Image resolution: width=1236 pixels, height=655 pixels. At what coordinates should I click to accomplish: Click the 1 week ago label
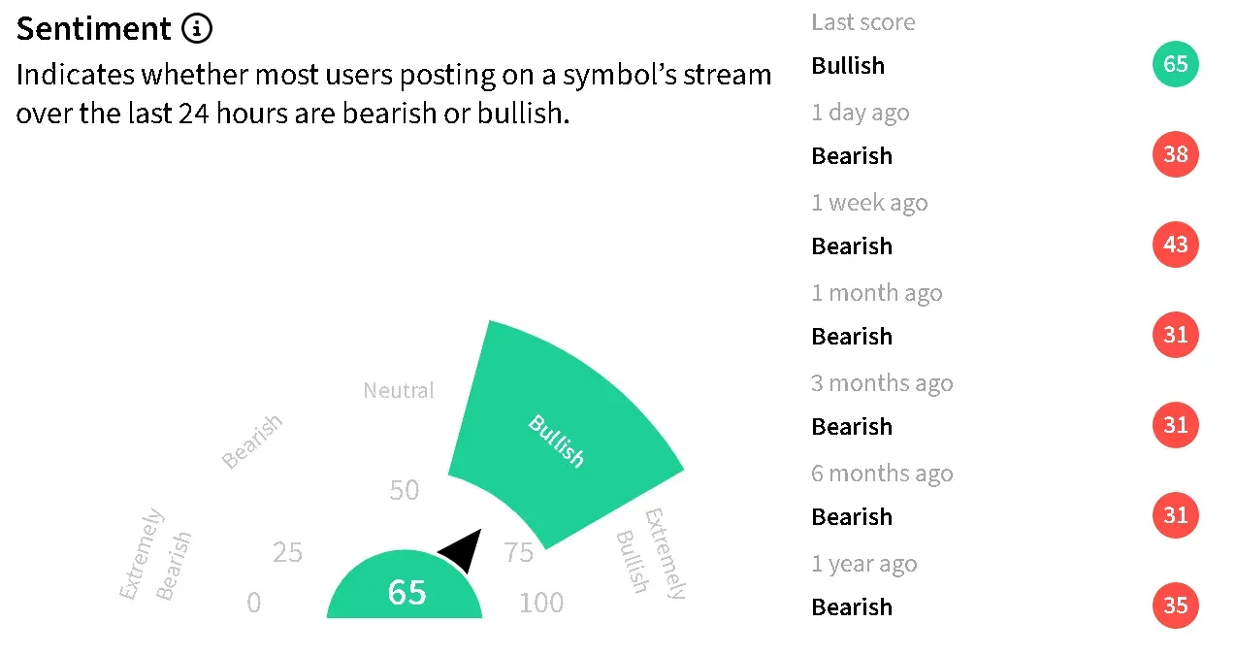coord(869,203)
